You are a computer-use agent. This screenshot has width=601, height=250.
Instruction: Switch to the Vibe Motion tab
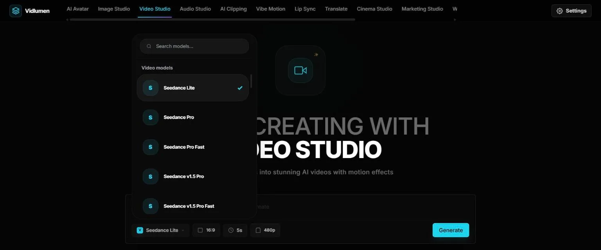(271, 9)
